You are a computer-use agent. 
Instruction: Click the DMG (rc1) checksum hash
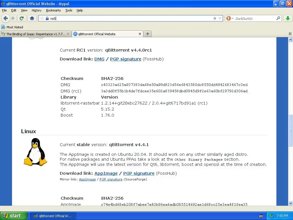pyautogui.click(x=174, y=91)
